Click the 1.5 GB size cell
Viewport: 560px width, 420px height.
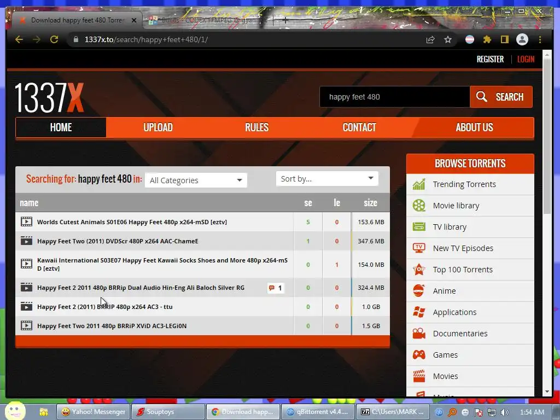(371, 326)
